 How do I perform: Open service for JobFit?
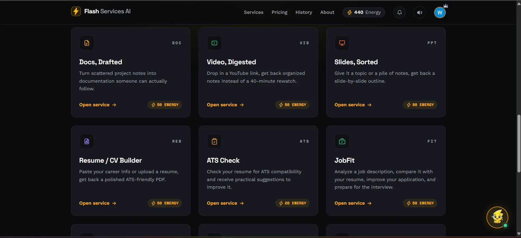coord(353,203)
